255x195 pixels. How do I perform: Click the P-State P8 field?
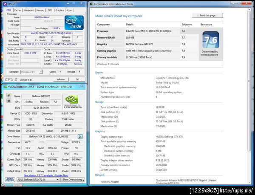76,148
